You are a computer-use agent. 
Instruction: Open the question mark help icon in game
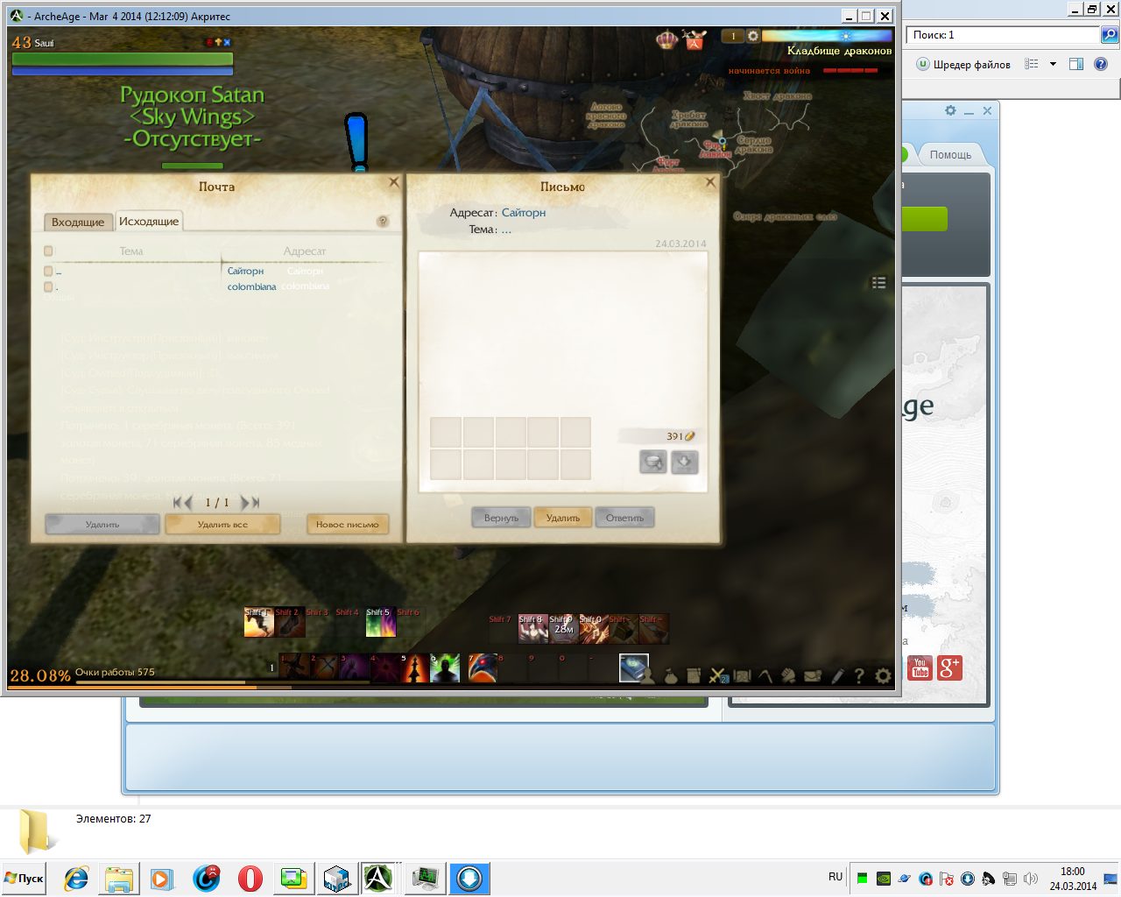click(x=859, y=676)
